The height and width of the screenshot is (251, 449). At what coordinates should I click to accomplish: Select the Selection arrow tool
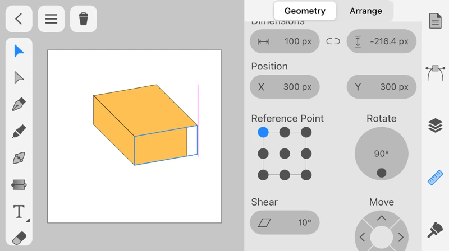click(19, 51)
